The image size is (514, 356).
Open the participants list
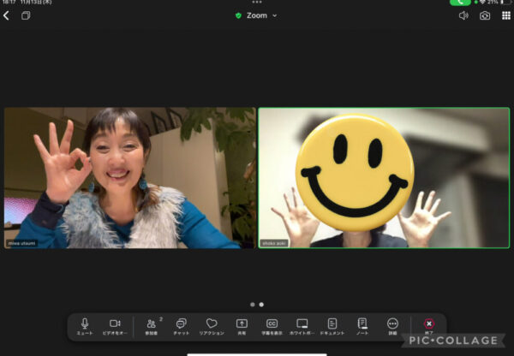[x=152, y=325]
